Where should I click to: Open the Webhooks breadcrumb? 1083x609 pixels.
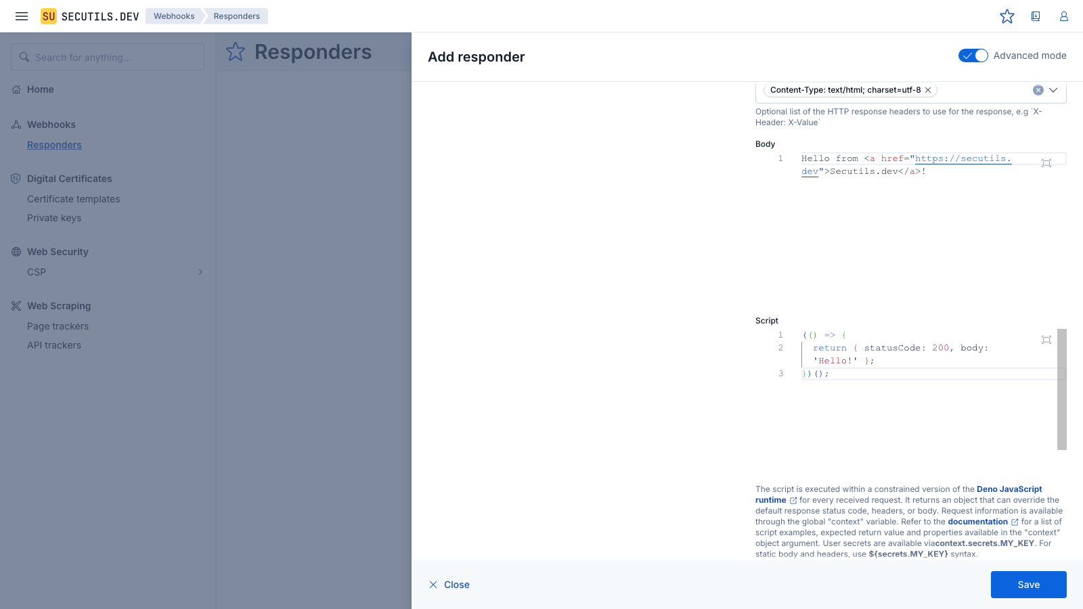(x=173, y=16)
